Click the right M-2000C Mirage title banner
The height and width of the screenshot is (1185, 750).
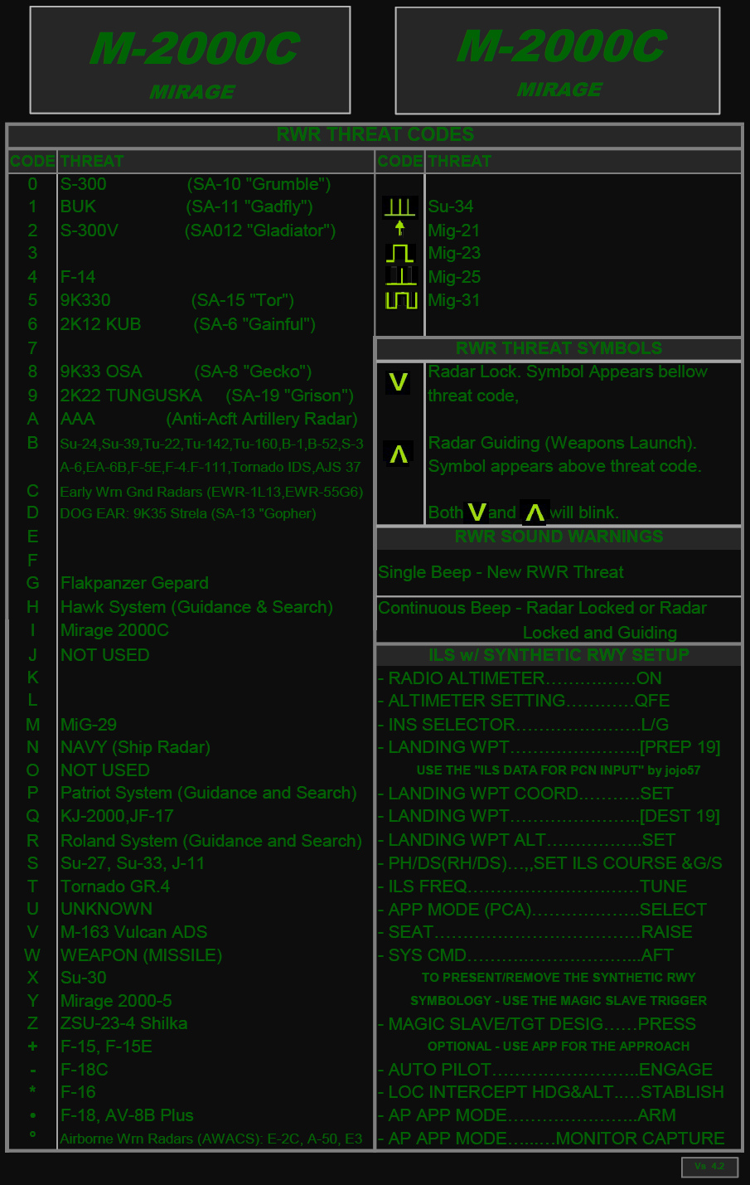(x=558, y=60)
